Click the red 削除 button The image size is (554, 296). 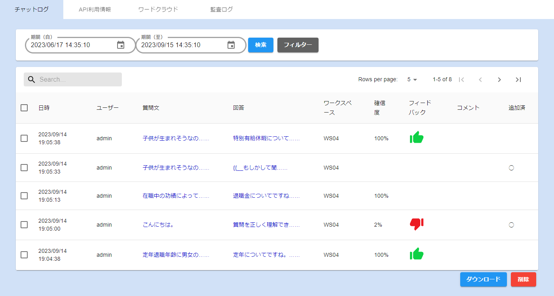coord(523,279)
